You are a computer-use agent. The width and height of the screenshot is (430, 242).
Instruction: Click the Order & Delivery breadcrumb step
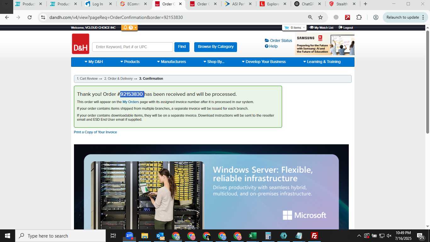coord(118,79)
